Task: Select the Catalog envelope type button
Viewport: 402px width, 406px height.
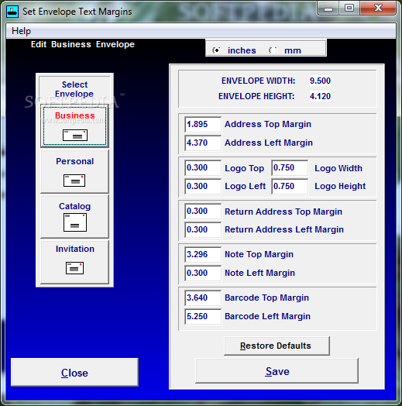Action: click(74, 216)
